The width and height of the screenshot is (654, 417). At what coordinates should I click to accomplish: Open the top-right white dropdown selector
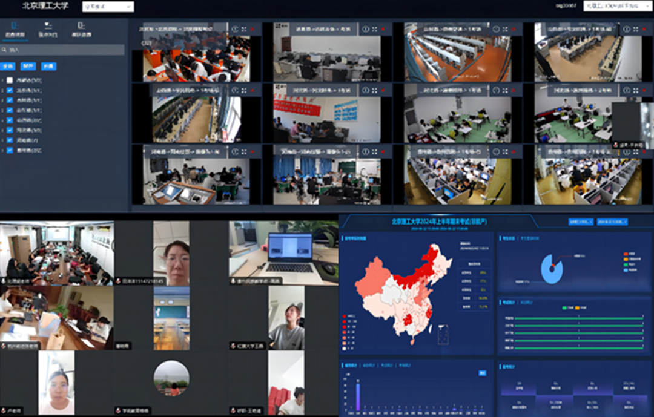pos(613,6)
